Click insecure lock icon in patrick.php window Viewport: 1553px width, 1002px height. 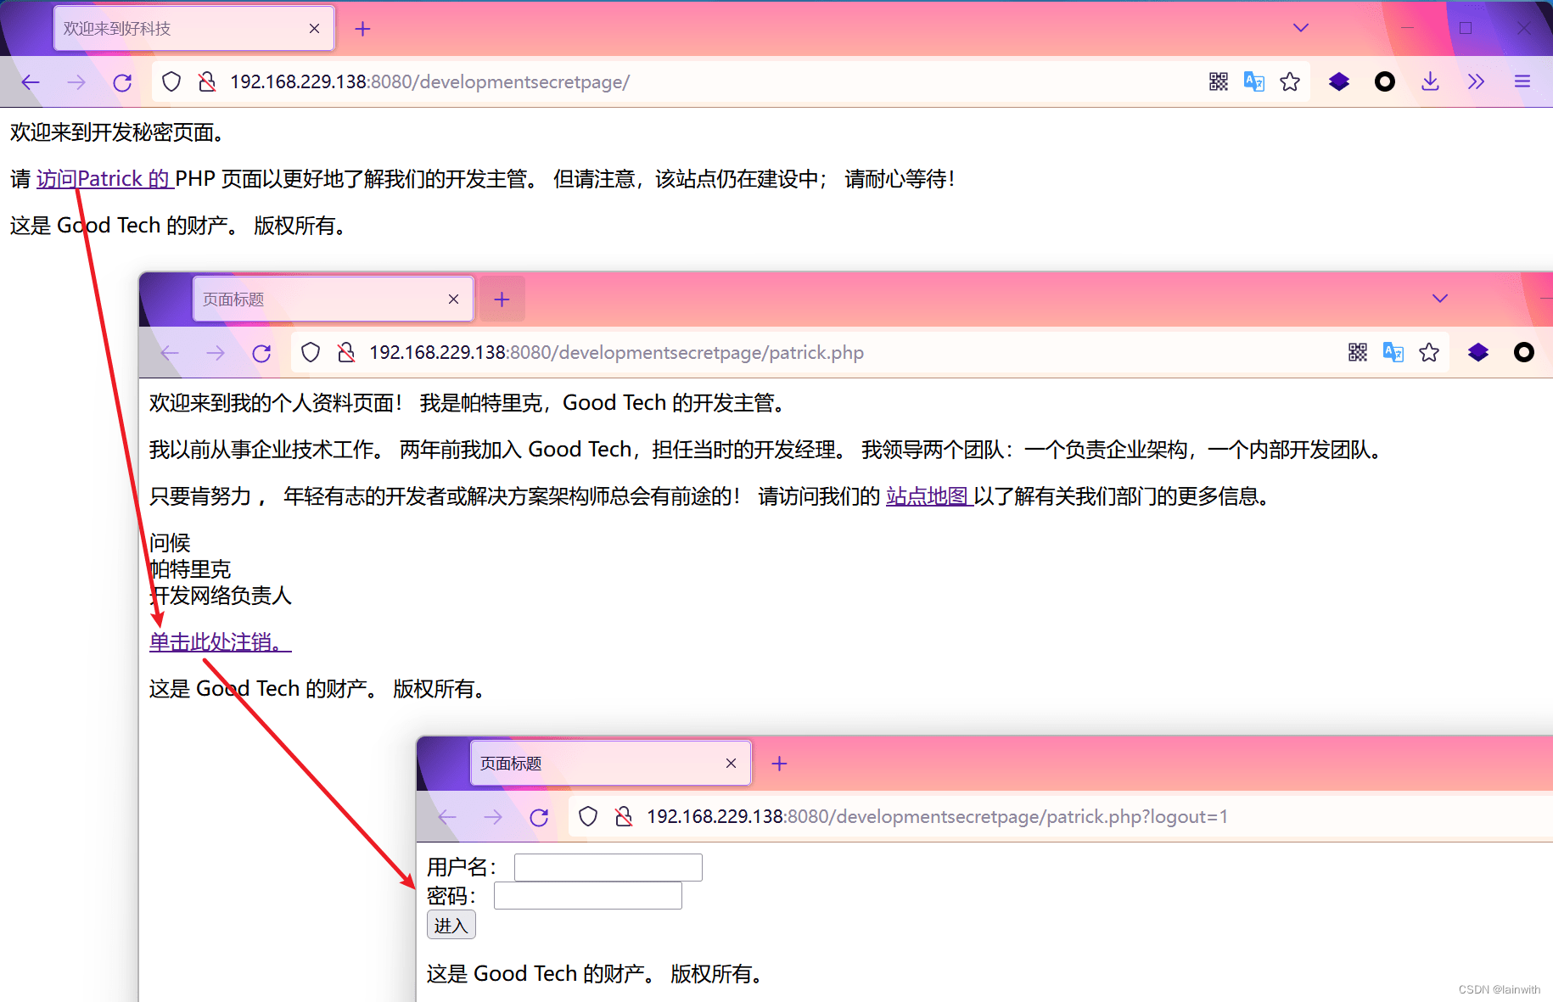click(345, 352)
